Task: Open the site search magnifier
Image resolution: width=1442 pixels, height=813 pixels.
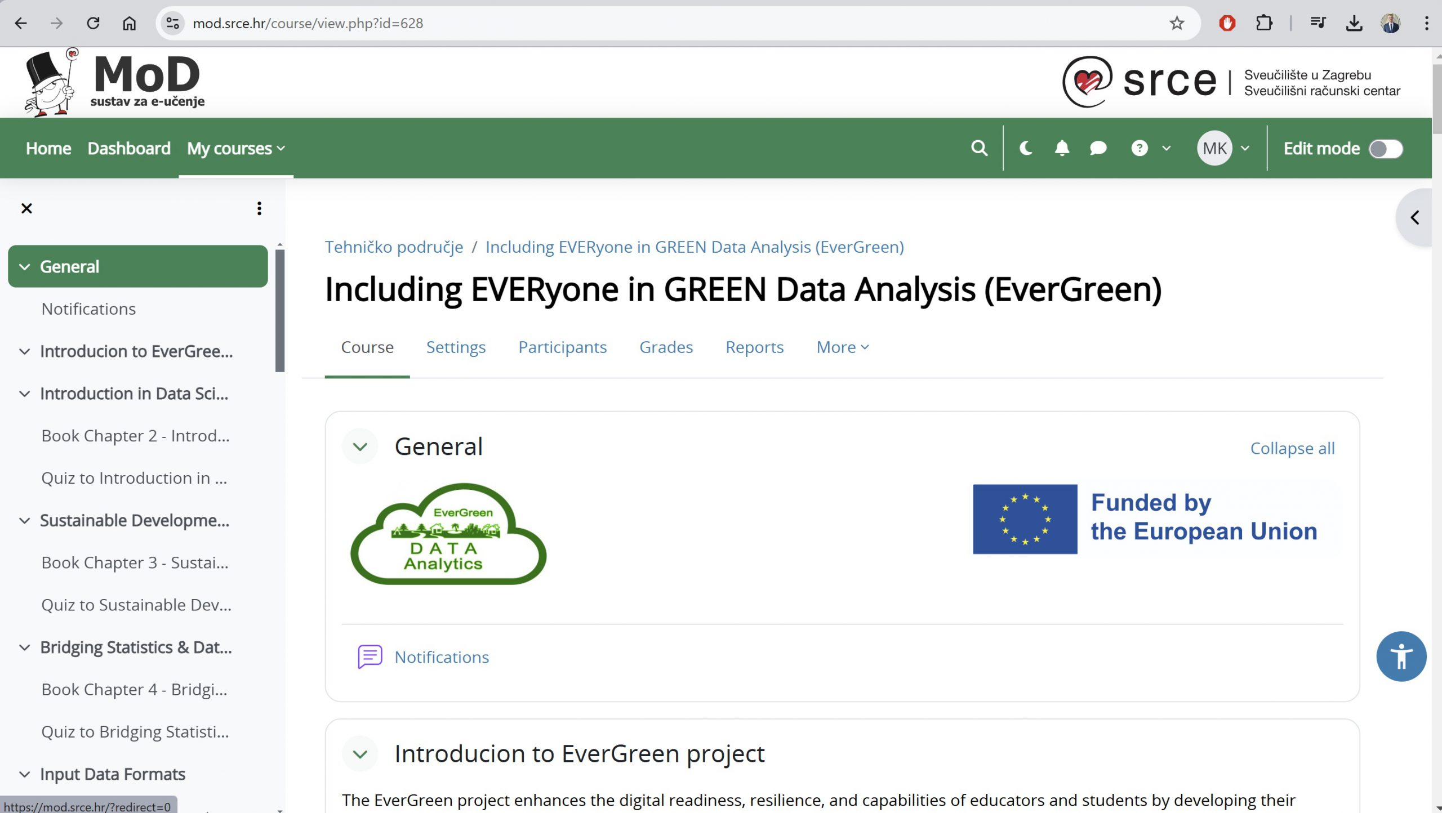Action: click(x=979, y=148)
